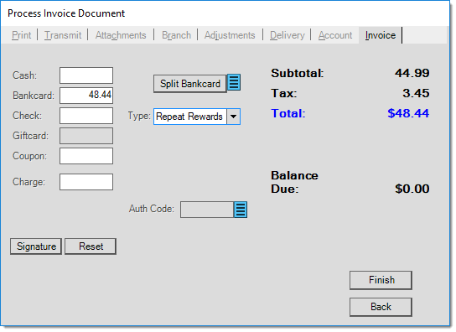Viewport: 456px width, 332px height.
Task: Open the Print tab
Action: point(21,35)
